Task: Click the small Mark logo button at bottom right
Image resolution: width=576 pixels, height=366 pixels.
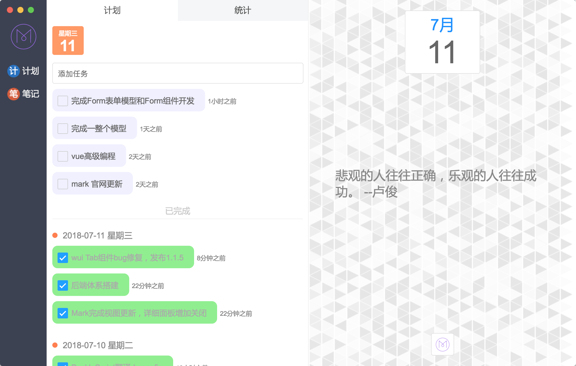Action: click(x=442, y=344)
